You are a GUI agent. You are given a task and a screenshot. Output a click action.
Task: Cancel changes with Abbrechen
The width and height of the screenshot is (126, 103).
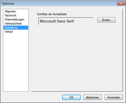coord(92,97)
